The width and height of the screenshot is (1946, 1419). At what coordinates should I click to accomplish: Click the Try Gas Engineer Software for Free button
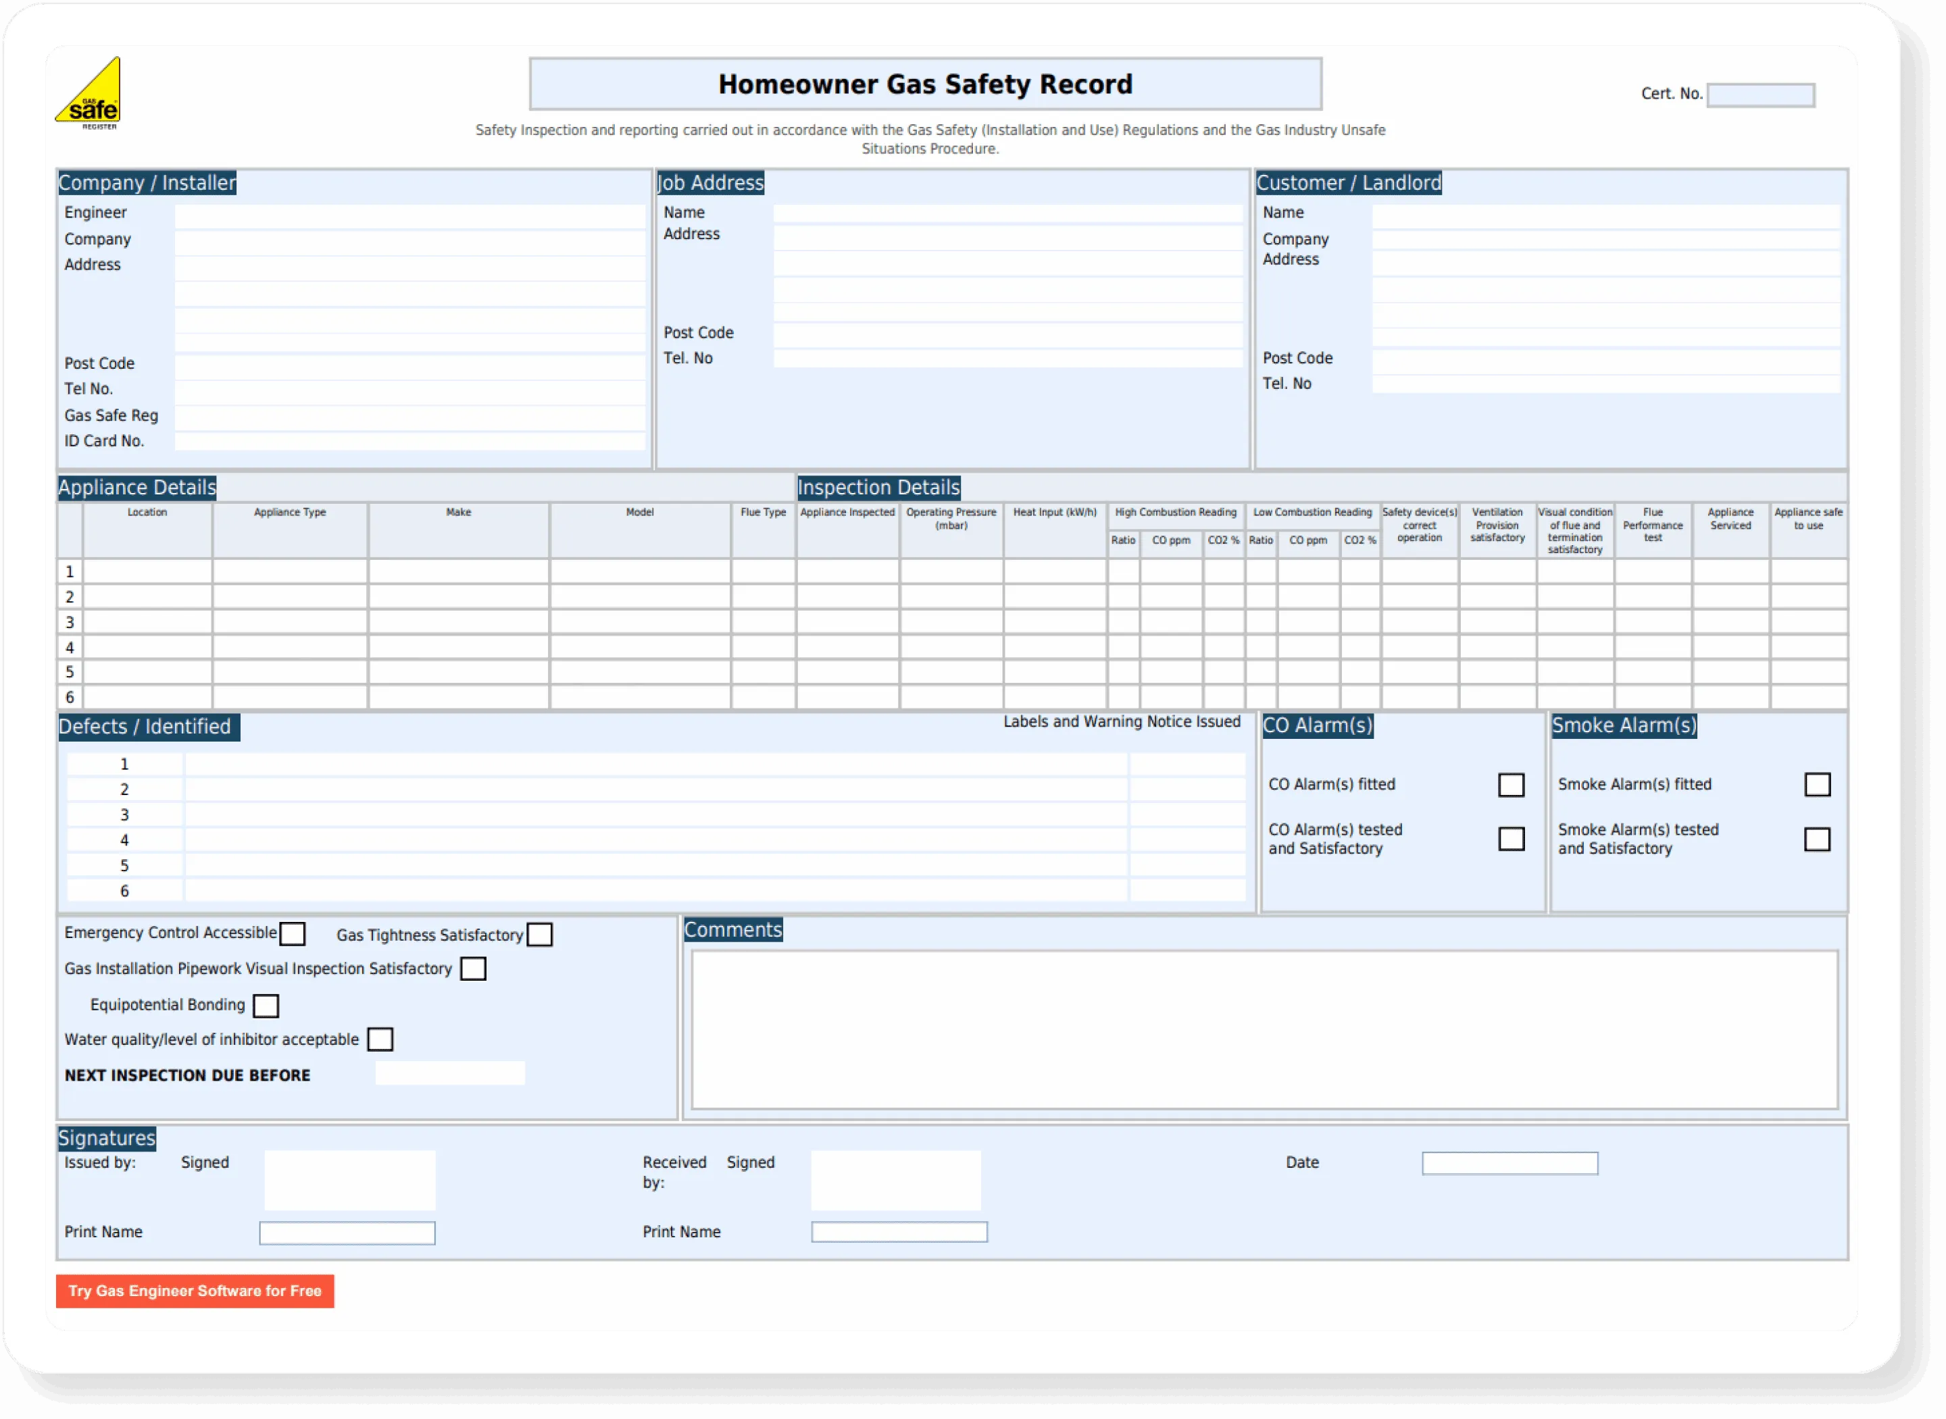[194, 1291]
